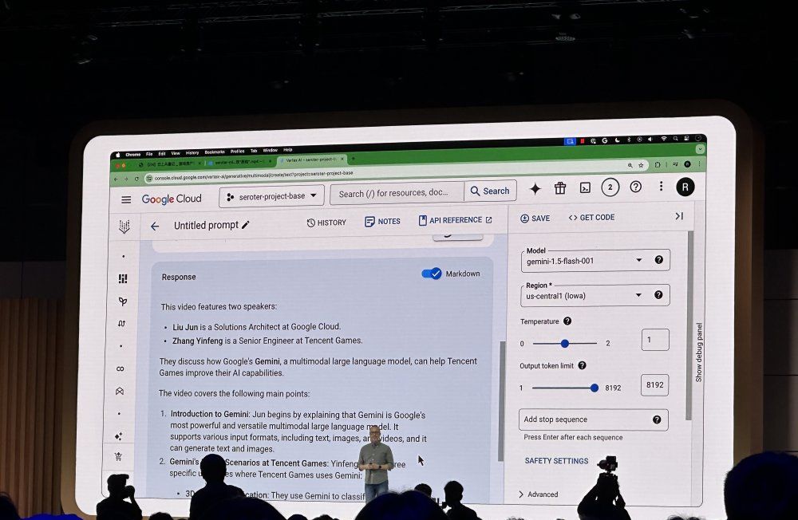798x520 pixels.
Task: Open the seroter-project-base project selector
Action: point(272,196)
